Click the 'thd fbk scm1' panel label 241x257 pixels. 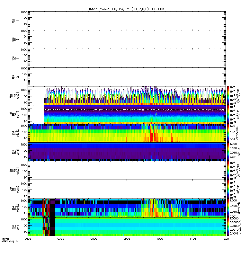[15, 152]
